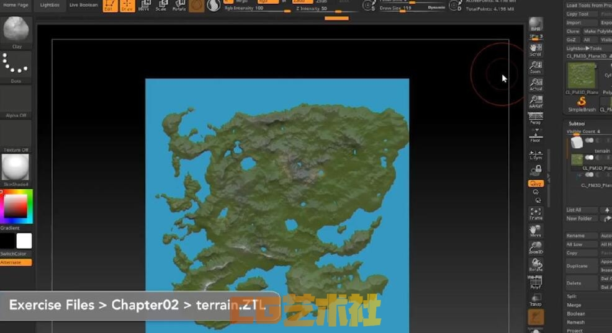Viewport: 612px width, 333px height.
Task: Click the List All button
Action: [x=582, y=210]
